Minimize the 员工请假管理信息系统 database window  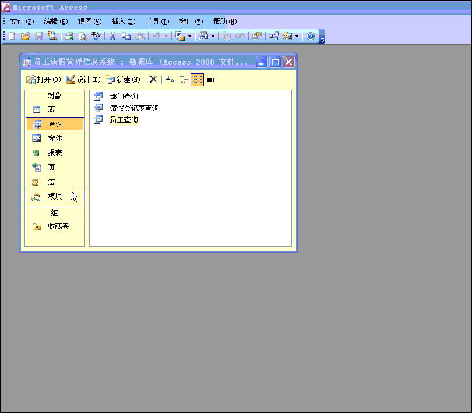coord(262,62)
